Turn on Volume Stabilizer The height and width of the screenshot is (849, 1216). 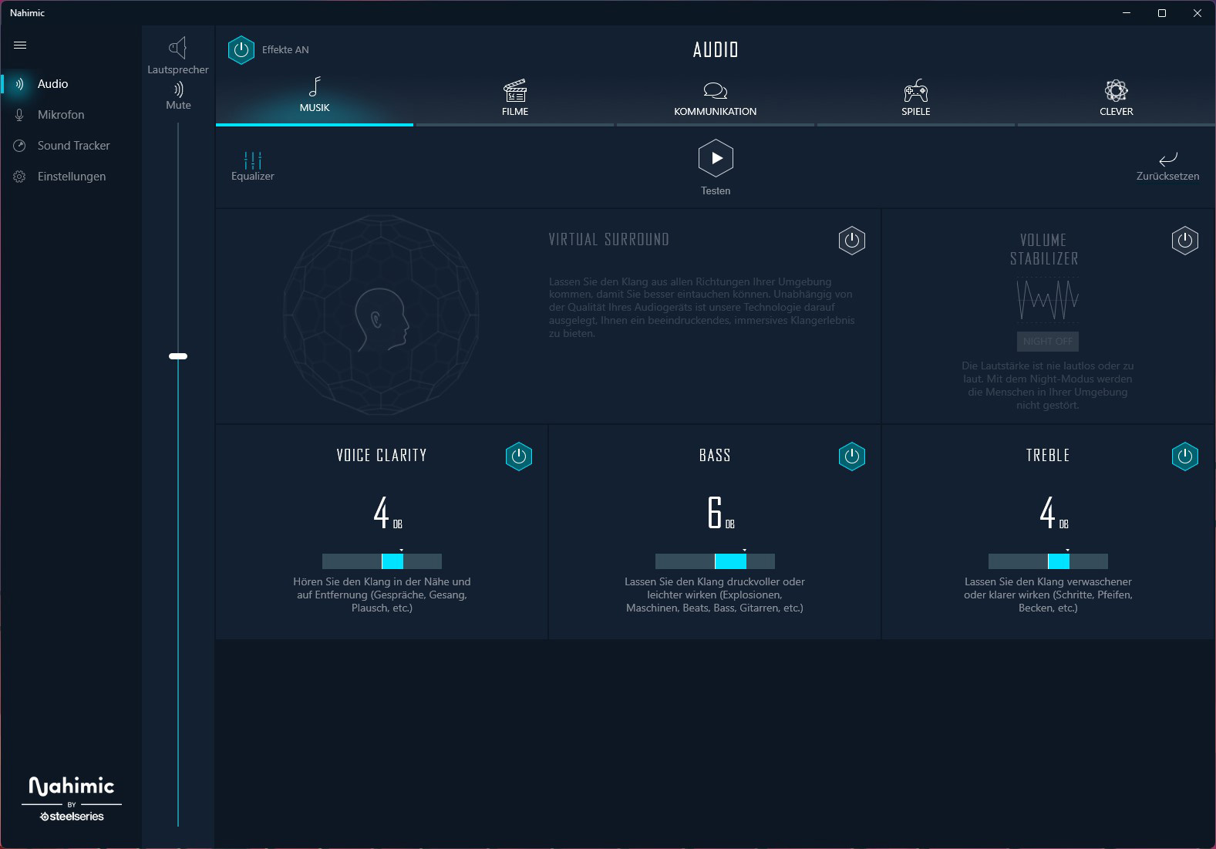[x=1185, y=241]
